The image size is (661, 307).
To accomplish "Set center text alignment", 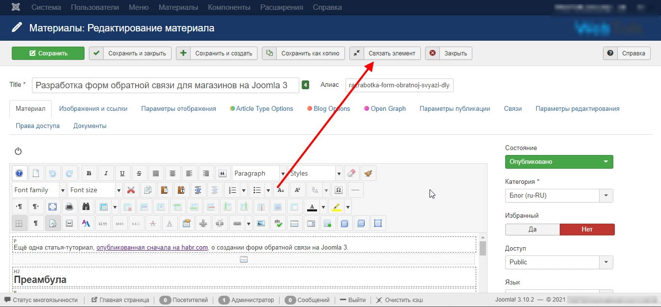I will (172, 173).
